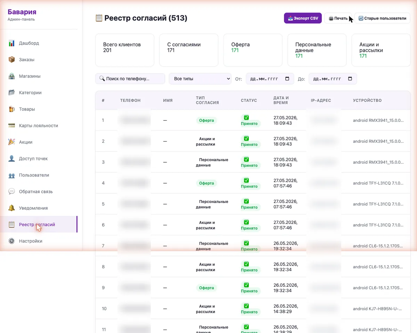Click the Экспорт CSV button
Image resolution: width=417 pixels, height=333 pixels.
[x=303, y=18]
